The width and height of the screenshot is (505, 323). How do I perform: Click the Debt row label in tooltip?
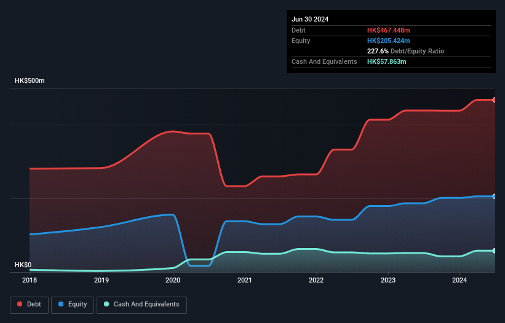pyautogui.click(x=298, y=30)
